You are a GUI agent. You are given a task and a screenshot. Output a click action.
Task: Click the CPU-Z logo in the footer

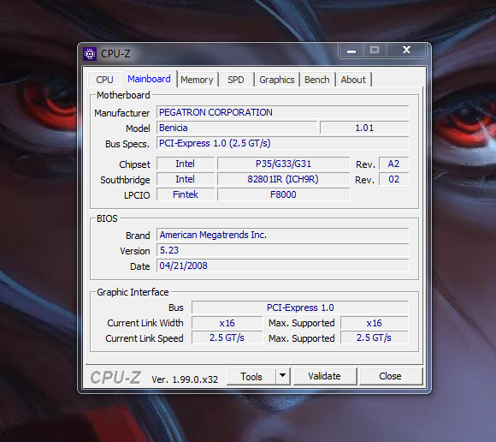115,378
